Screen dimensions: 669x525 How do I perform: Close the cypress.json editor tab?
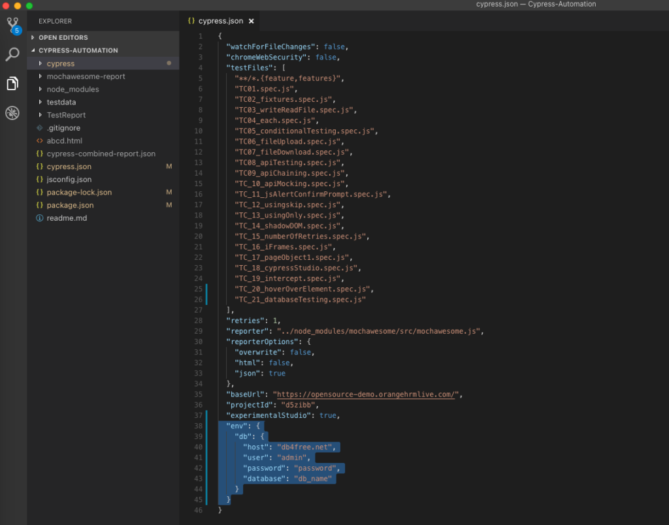tap(251, 21)
